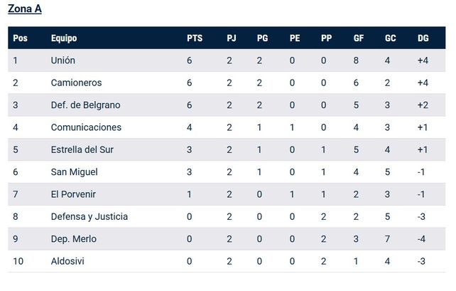Image resolution: width=456 pixels, height=291 pixels.
Task: Open Def. de Belgrano team row
Action: point(227,105)
